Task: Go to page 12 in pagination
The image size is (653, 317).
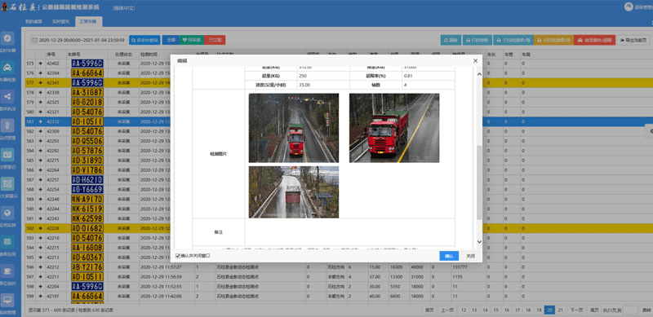Action: click(x=463, y=310)
